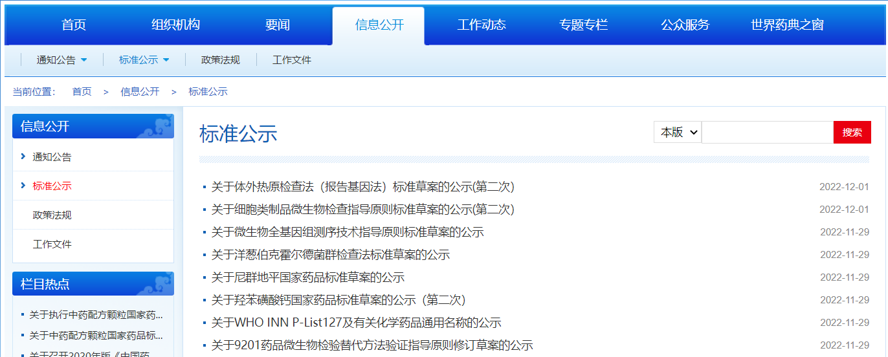
Task: Click 信息公开 in the breadcrumb path
Action: point(140,92)
